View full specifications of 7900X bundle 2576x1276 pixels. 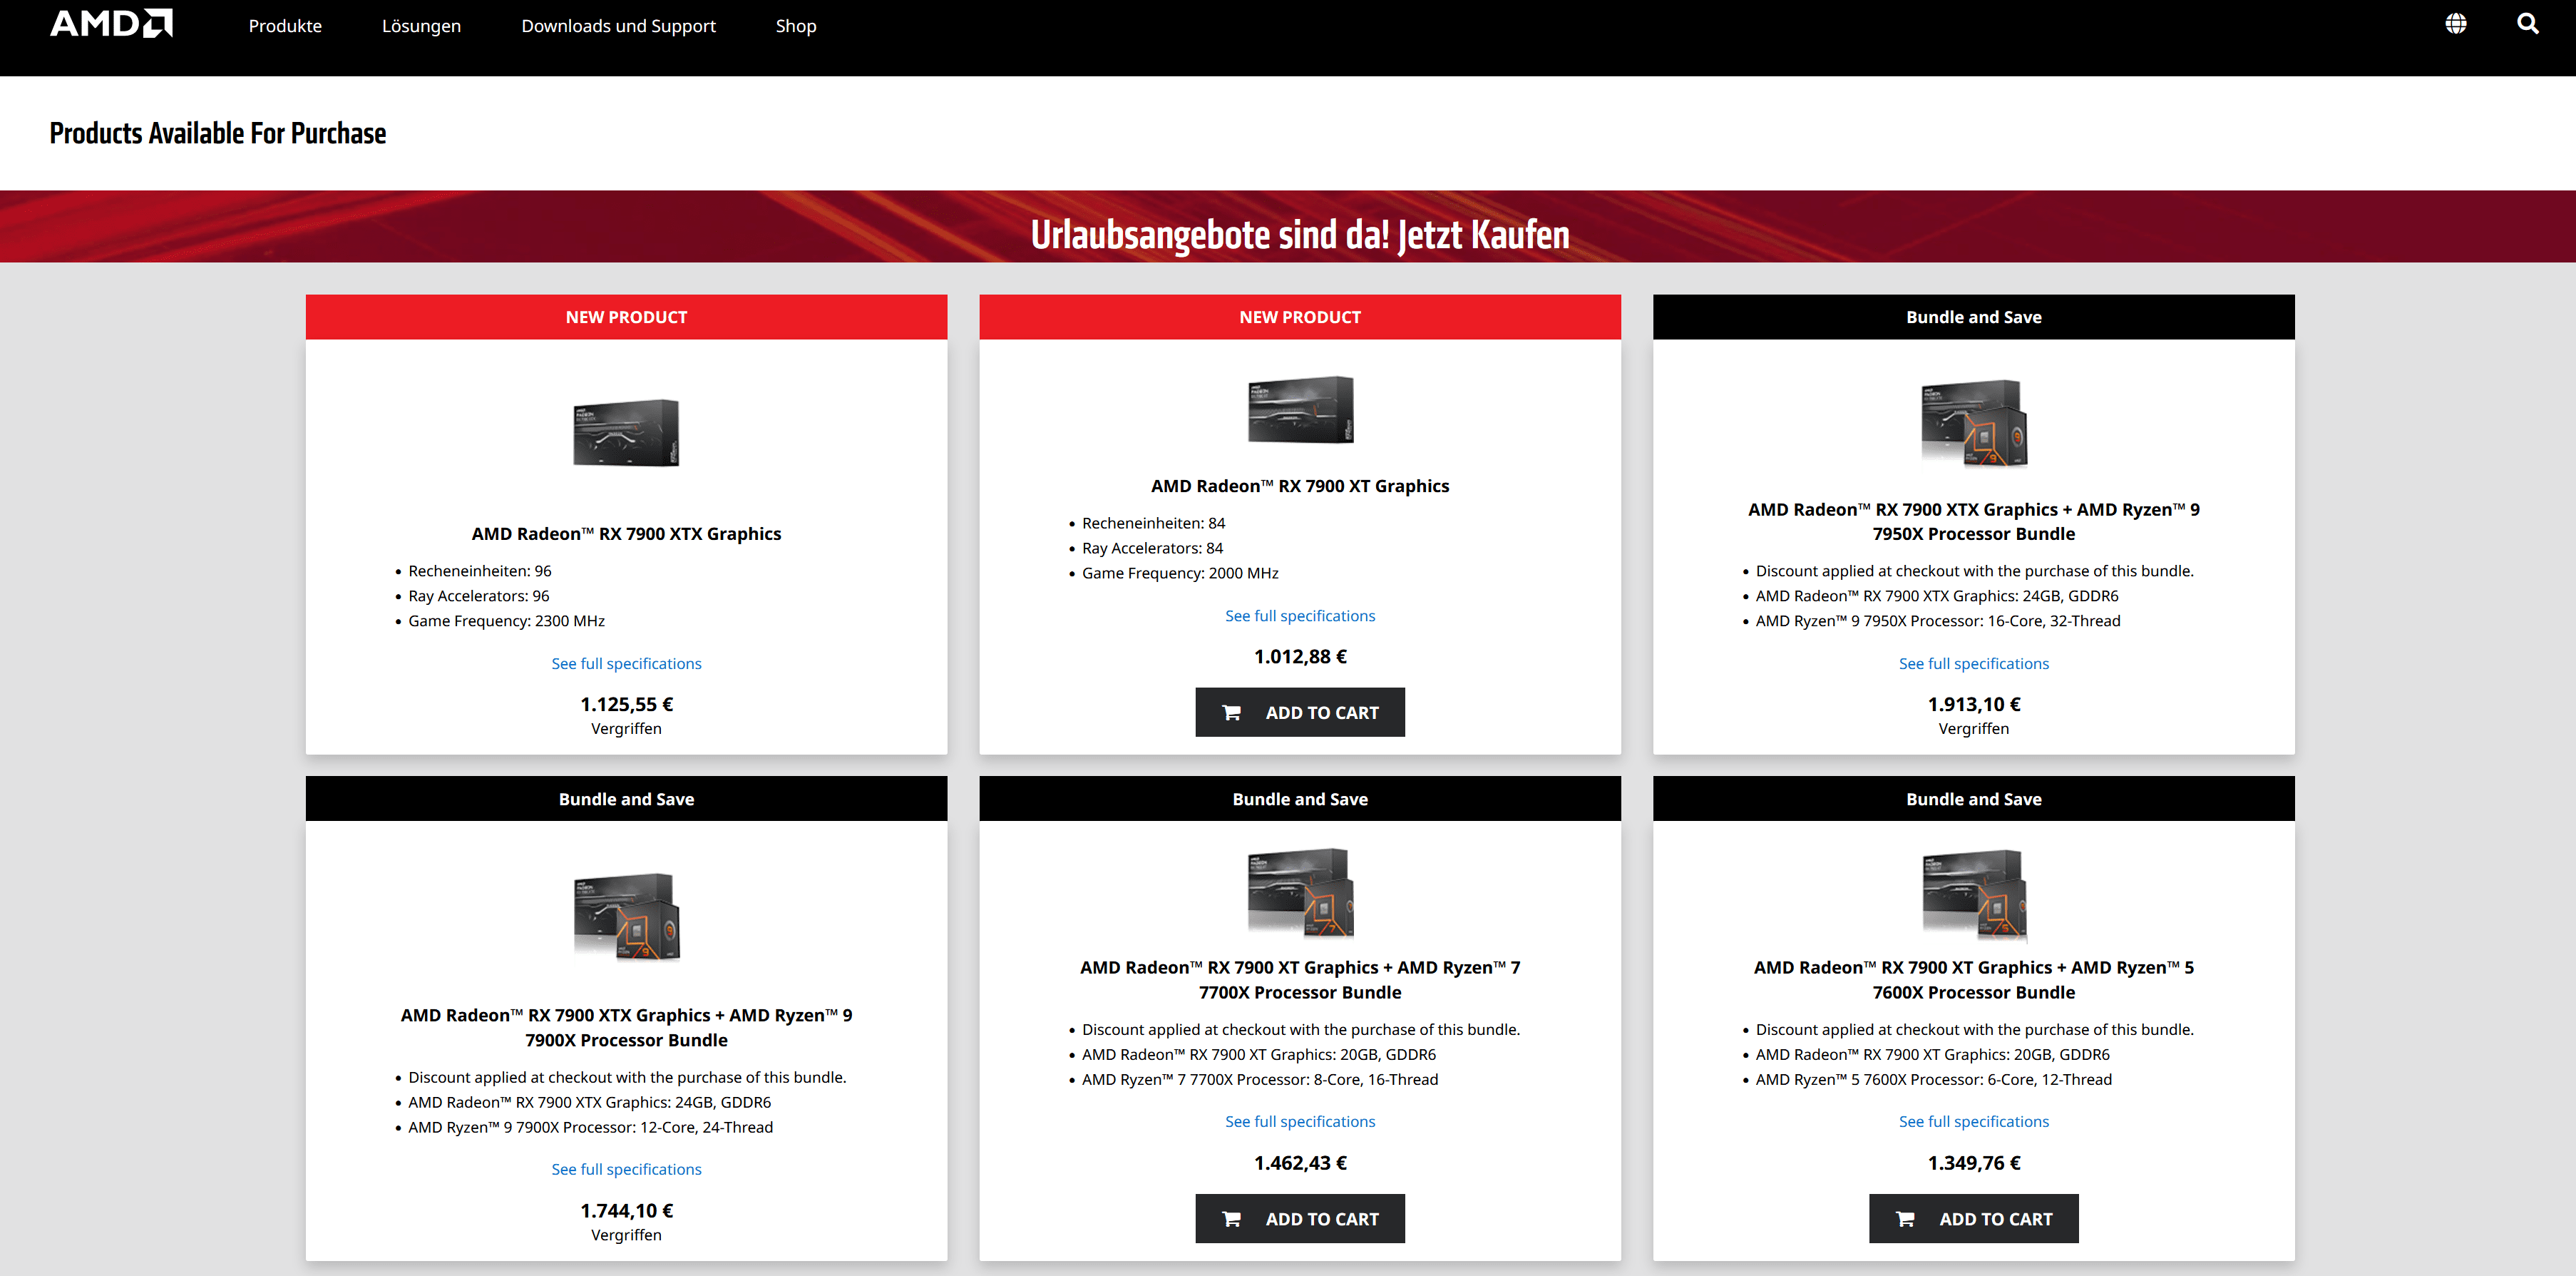tap(626, 1169)
